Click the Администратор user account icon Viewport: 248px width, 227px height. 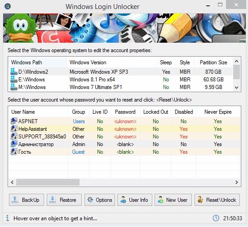[x=14, y=144]
